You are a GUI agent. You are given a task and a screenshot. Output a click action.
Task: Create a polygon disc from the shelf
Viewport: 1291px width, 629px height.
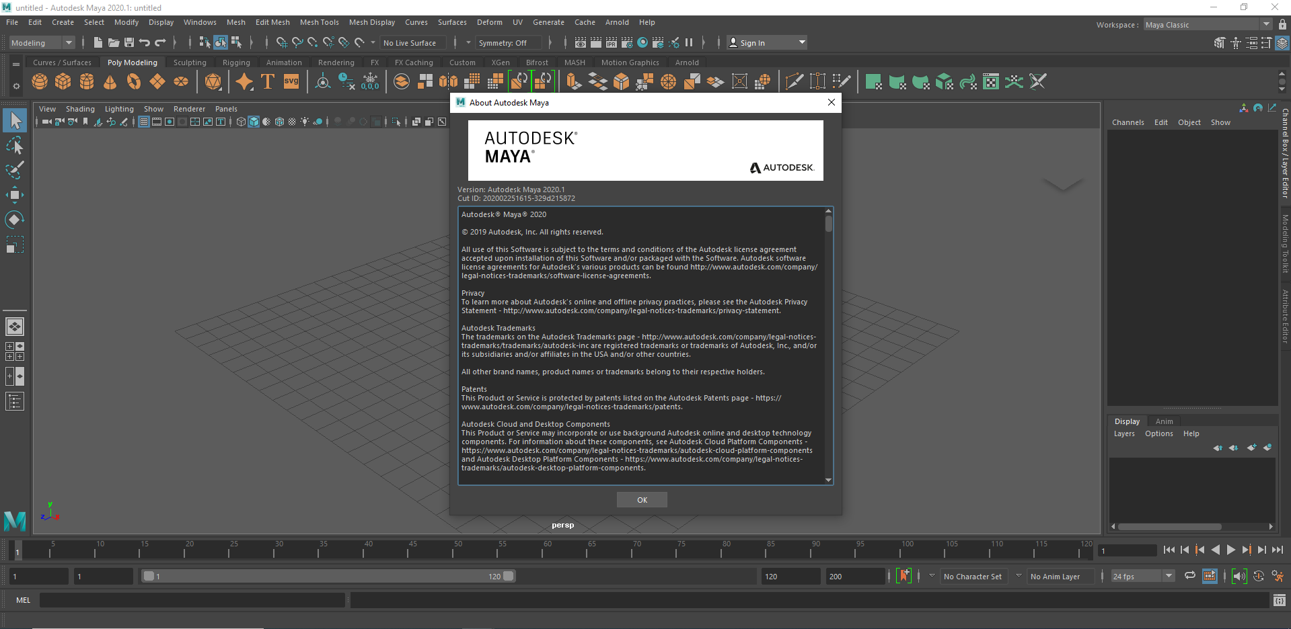[x=181, y=82]
